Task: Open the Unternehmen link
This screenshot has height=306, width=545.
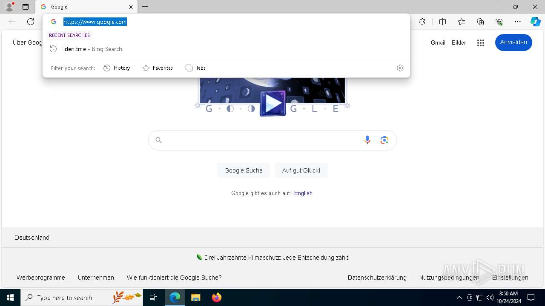Action: pos(96,278)
